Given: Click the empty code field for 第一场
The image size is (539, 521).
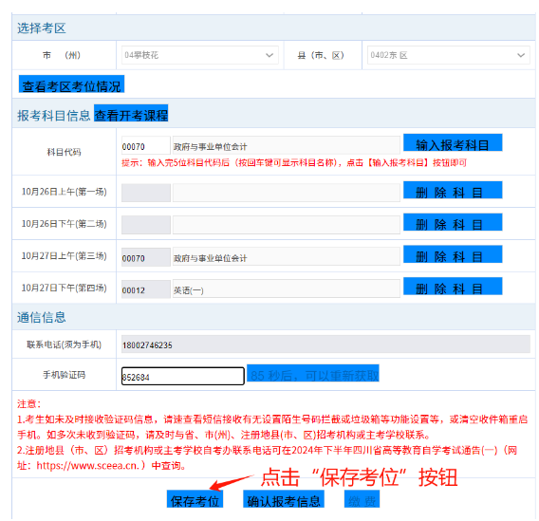Looking at the screenshot, I should tap(146, 193).
